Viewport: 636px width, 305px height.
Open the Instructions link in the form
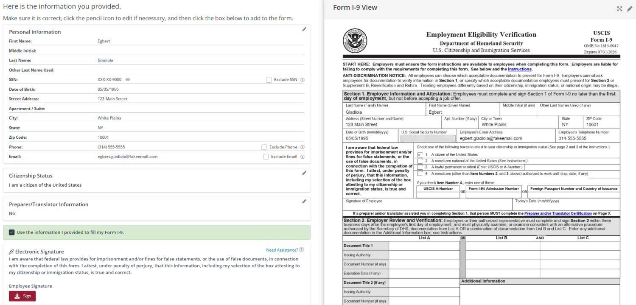(x=519, y=69)
